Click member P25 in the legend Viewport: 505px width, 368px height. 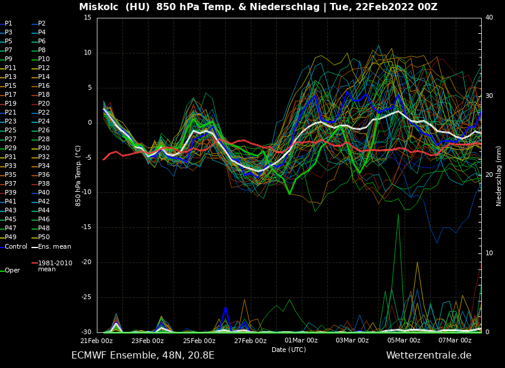11,131
